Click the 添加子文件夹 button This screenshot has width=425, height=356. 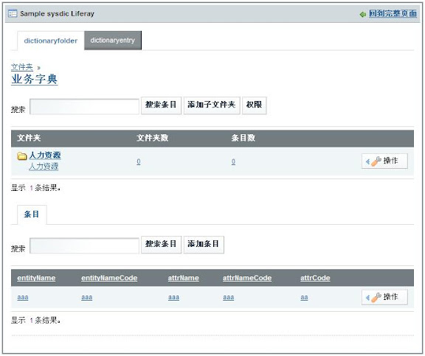212,105
